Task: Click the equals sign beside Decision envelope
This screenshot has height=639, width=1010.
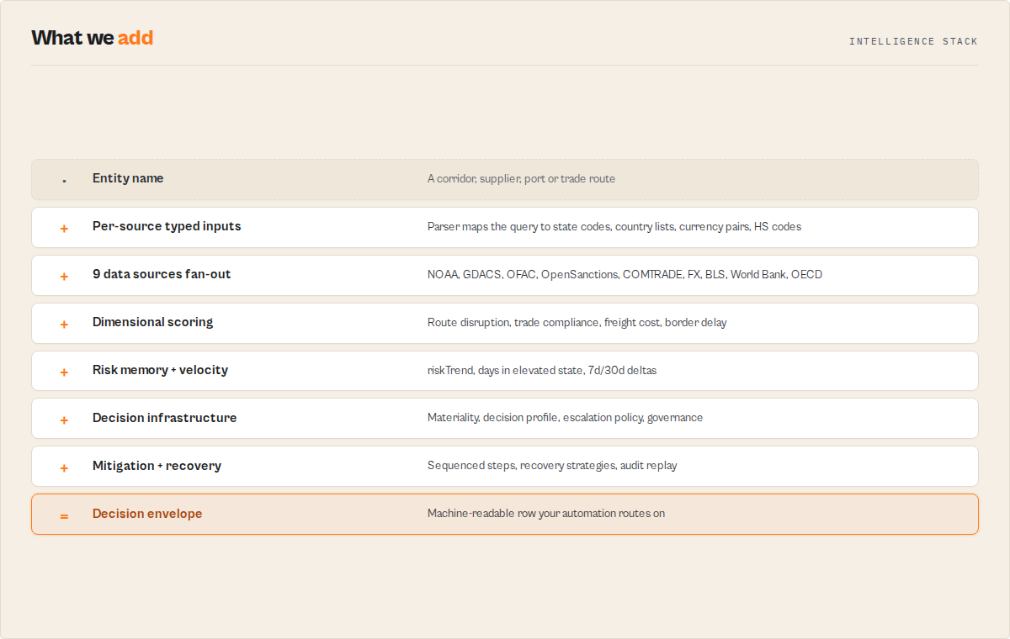Action: coord(64,515)
